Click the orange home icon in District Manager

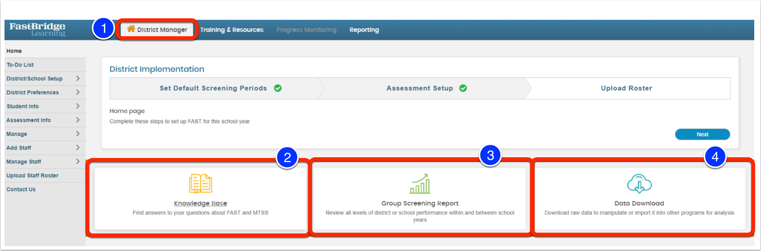pyautogui.click(x=131, y=29)
